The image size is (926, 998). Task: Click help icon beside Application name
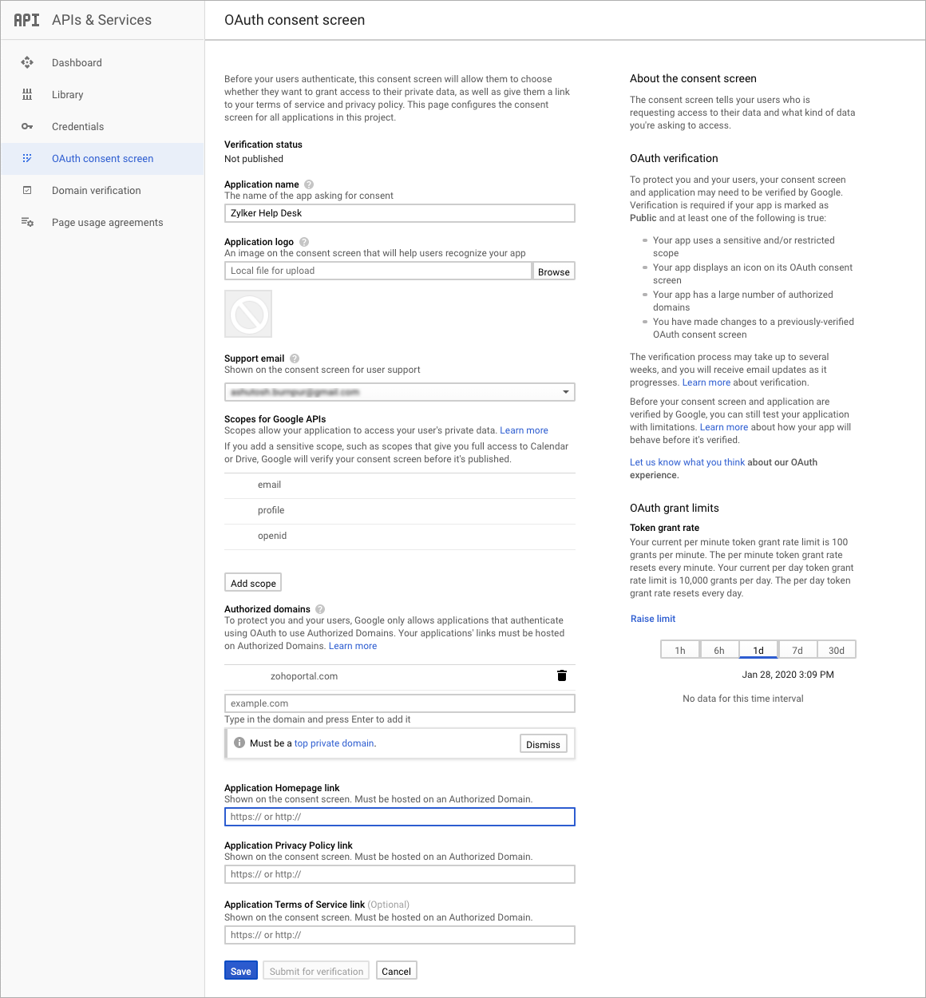(309, 184)
